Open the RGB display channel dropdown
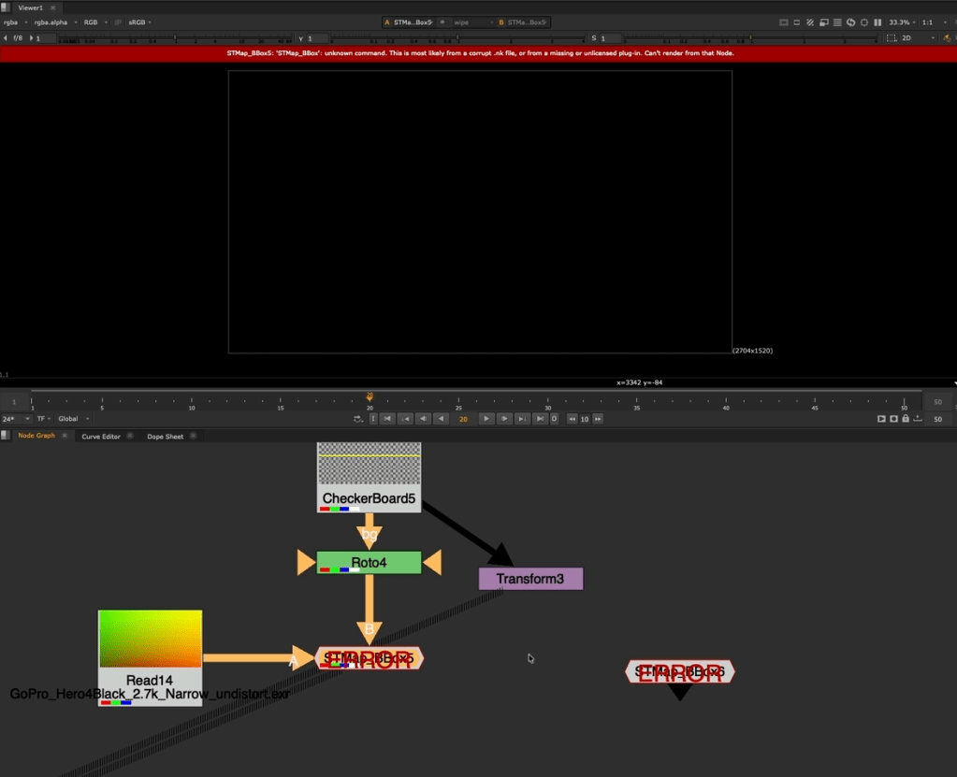The height and width of the screenshot is (777, 957). click(95, 22)
